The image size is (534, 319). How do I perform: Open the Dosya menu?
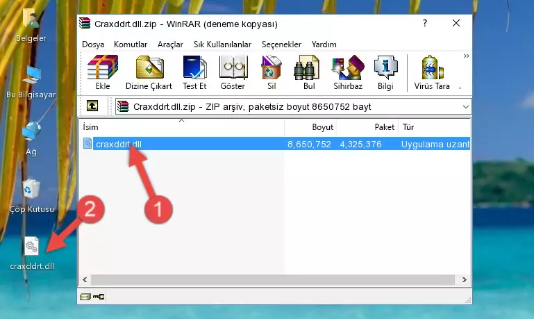click(93, 44)
